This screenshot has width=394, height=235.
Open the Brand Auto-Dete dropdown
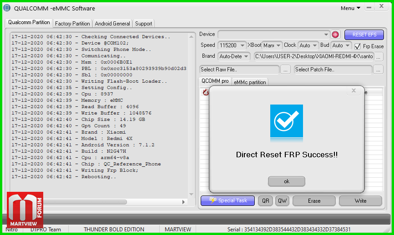click(x=234, y=56)
